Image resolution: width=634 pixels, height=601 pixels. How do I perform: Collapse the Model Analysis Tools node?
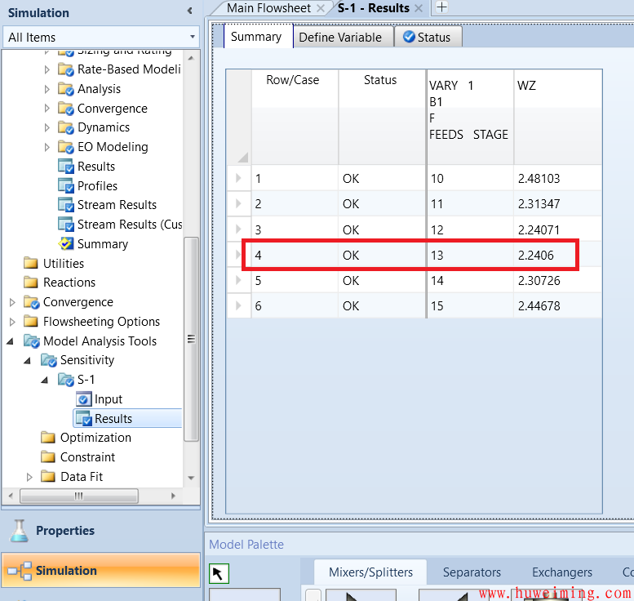coord(11,341)
